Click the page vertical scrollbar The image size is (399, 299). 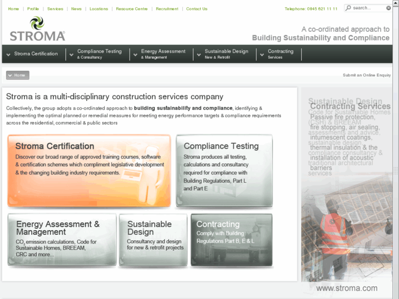point(396,149)
